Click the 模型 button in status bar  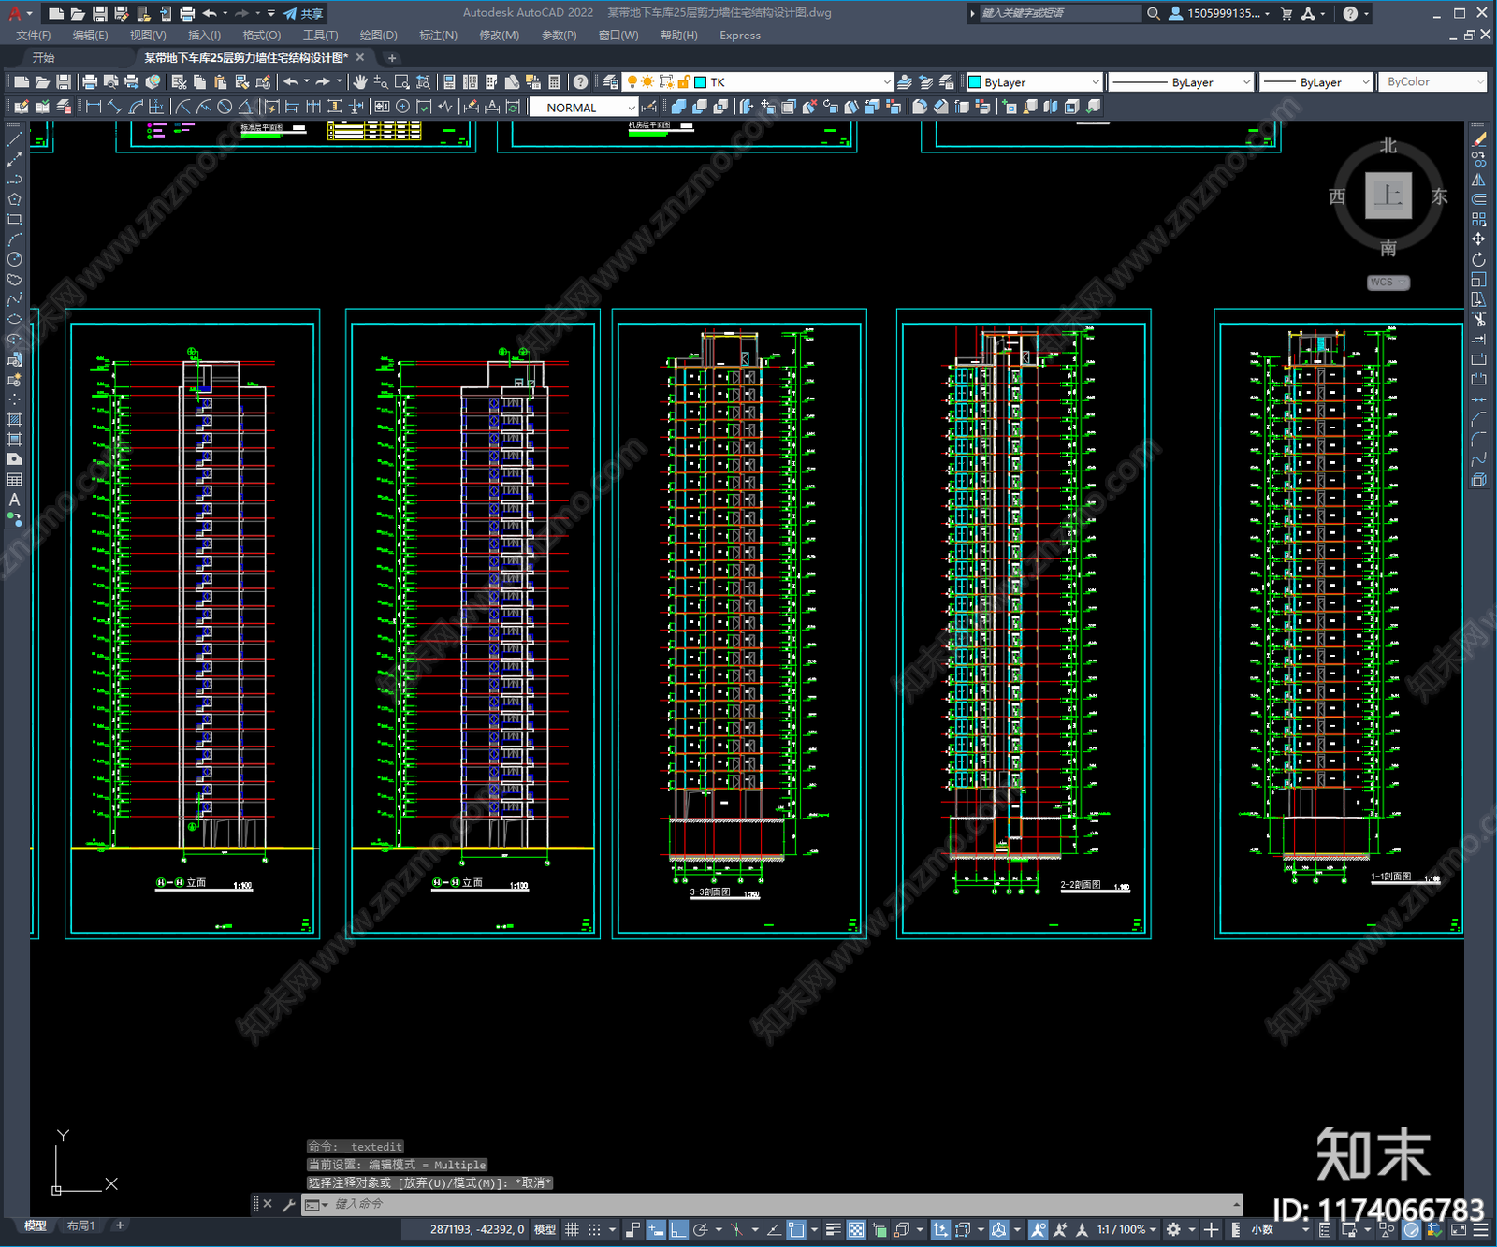pos(545,1229)
